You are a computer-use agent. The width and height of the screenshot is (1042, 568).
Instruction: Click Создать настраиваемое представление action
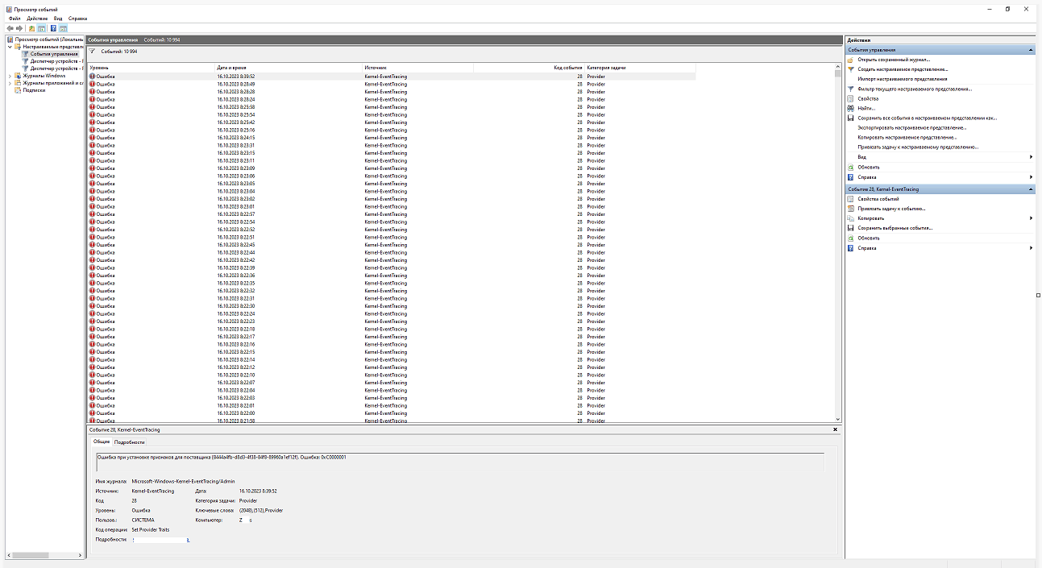coord(903,69)
